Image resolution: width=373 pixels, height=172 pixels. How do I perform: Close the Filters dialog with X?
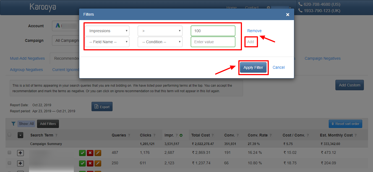click(288, 15)
